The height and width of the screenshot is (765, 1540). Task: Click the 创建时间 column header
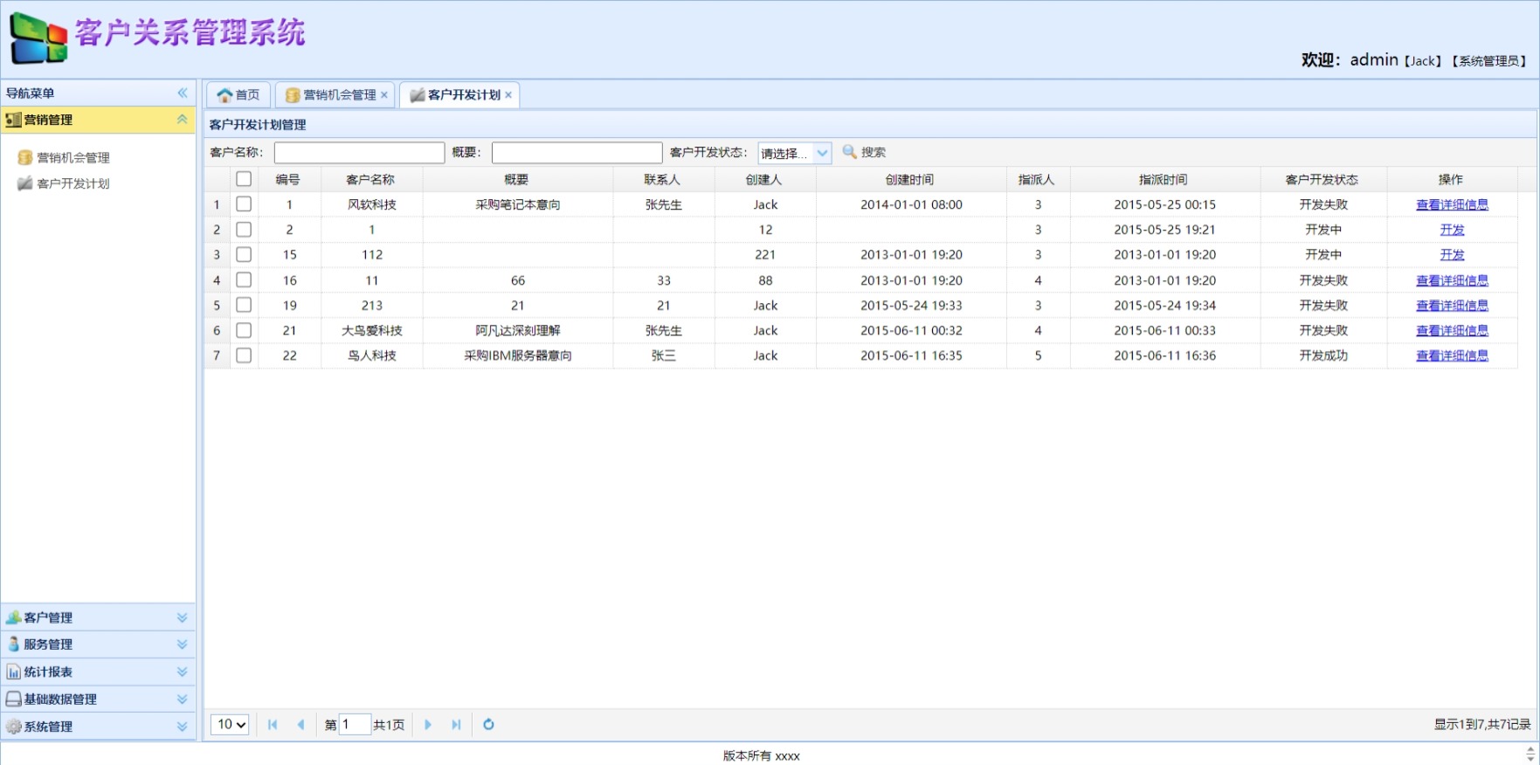coord(911,179)
